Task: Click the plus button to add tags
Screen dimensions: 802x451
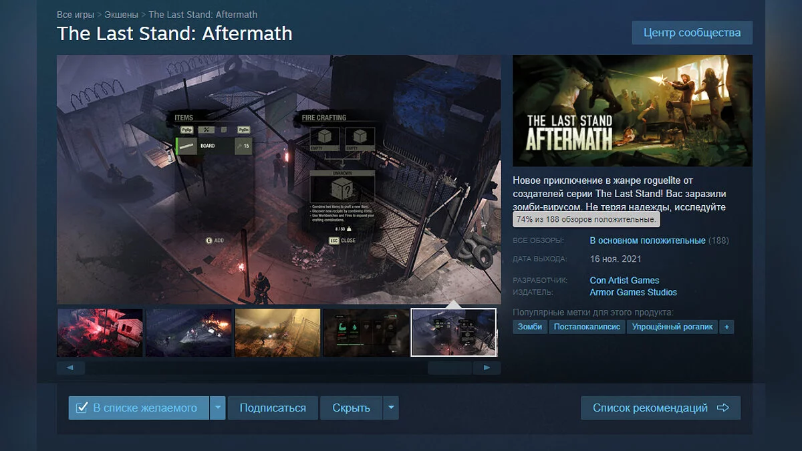Action: [726, 327]
